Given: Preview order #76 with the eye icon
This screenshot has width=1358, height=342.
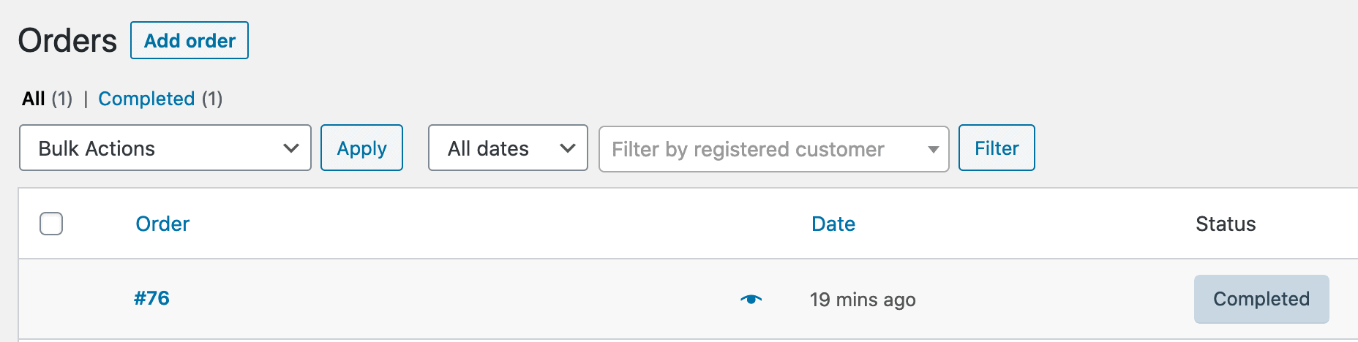Looking at the screenshot, I should 751,299.
